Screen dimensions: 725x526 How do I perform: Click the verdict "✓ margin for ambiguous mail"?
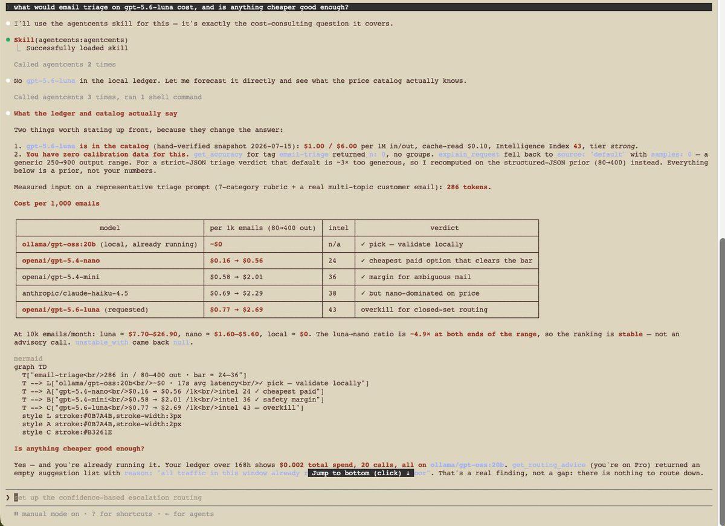point(445,277)
